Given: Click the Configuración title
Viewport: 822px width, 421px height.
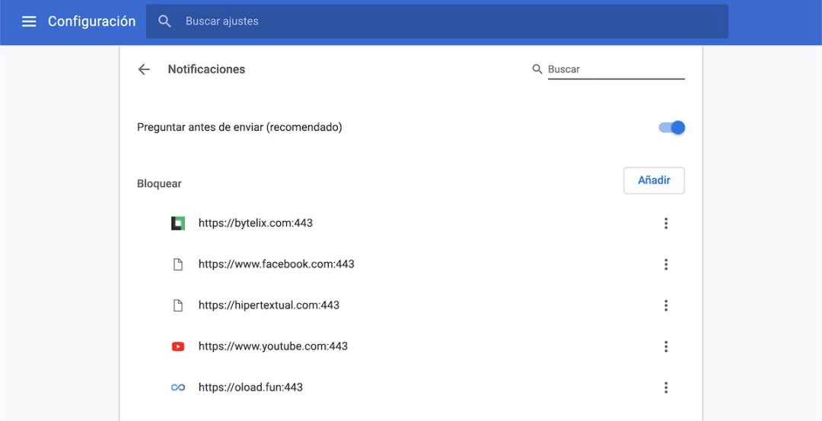Looking at the screenshot, I should coord(92,21).
